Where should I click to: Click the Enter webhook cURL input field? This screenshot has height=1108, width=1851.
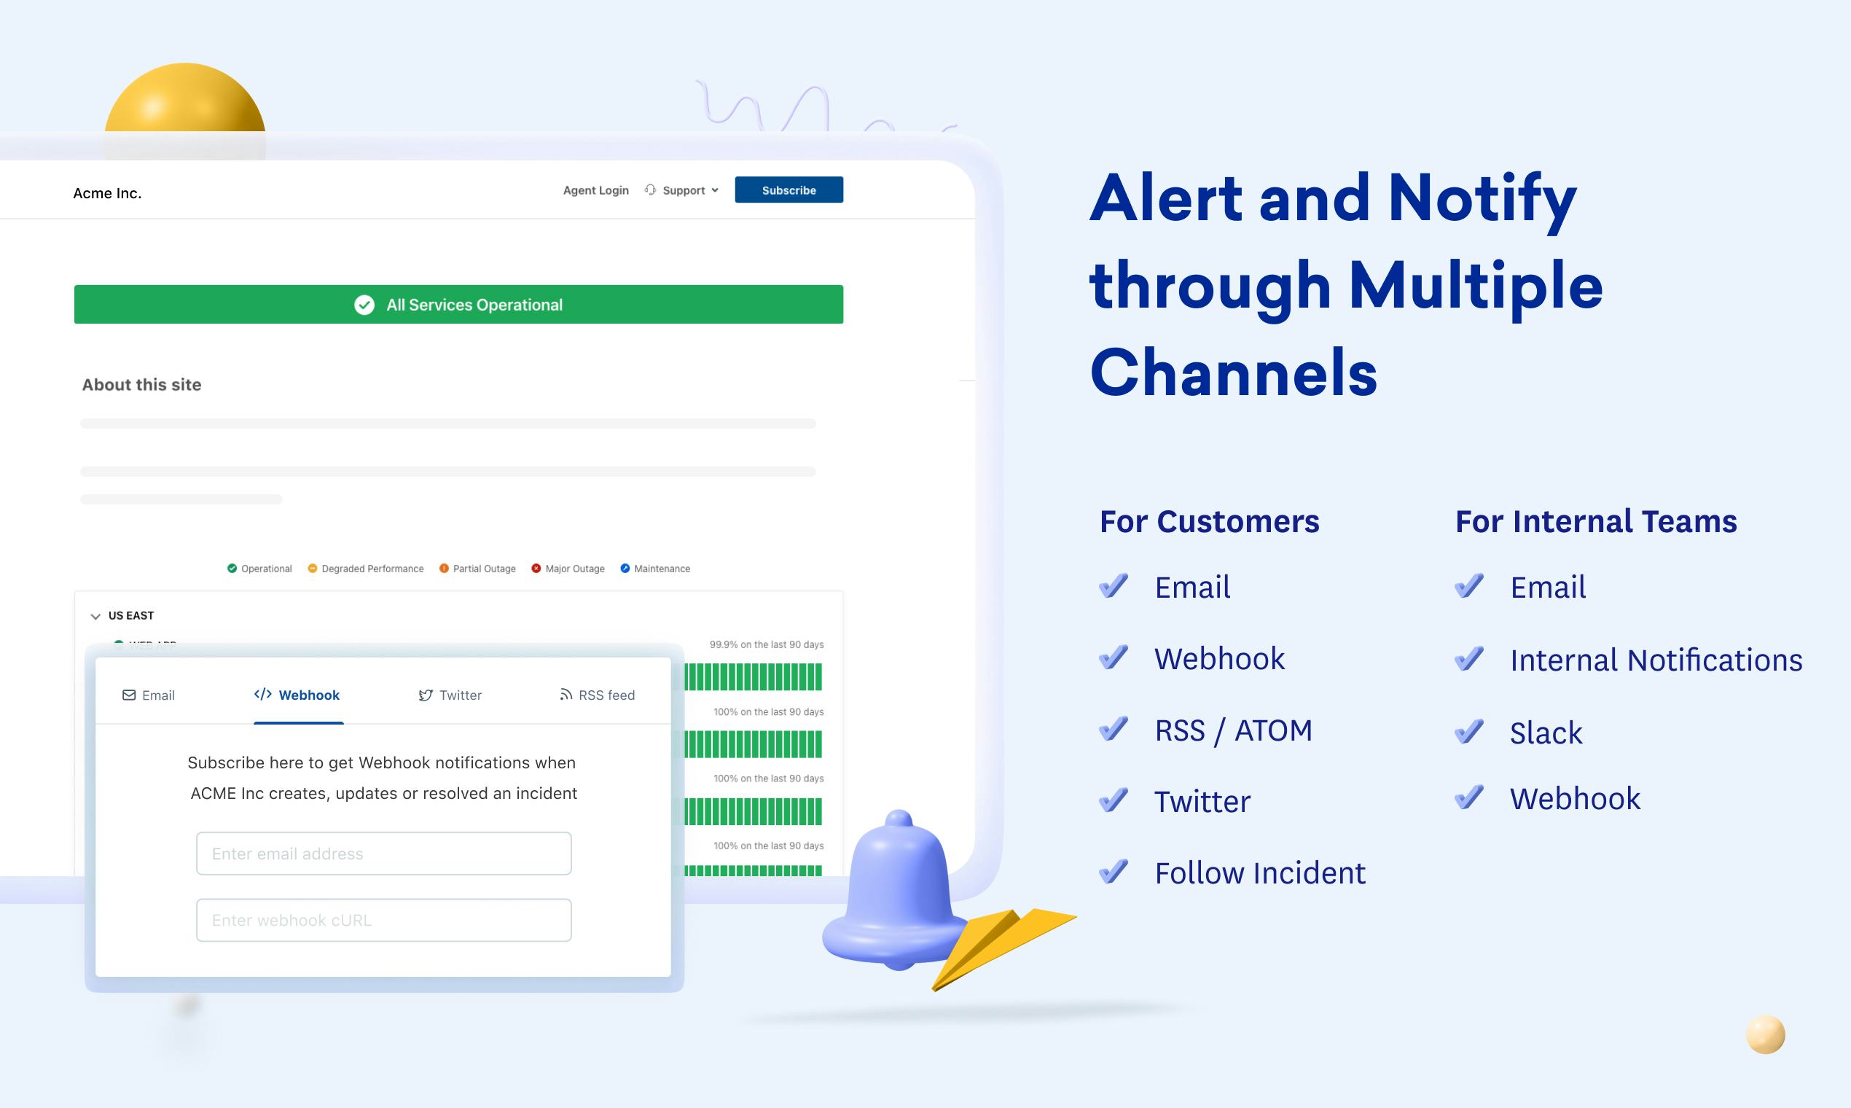(x=383, y=921)
